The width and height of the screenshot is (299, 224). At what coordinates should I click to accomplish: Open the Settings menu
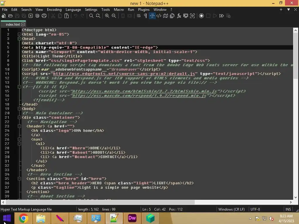[91, 10]
